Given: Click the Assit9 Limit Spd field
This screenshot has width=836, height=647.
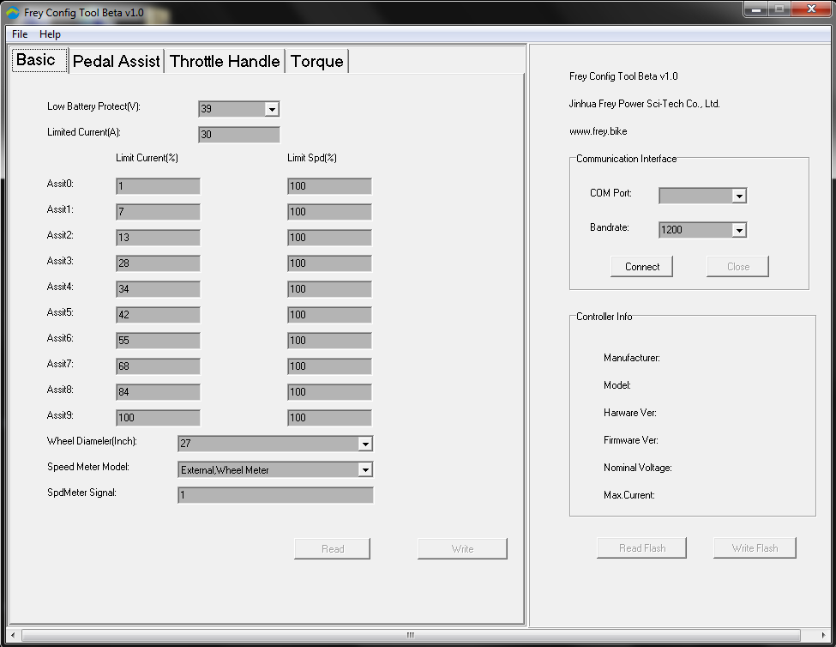Looking at the screenshot, I should coord(329,418).
